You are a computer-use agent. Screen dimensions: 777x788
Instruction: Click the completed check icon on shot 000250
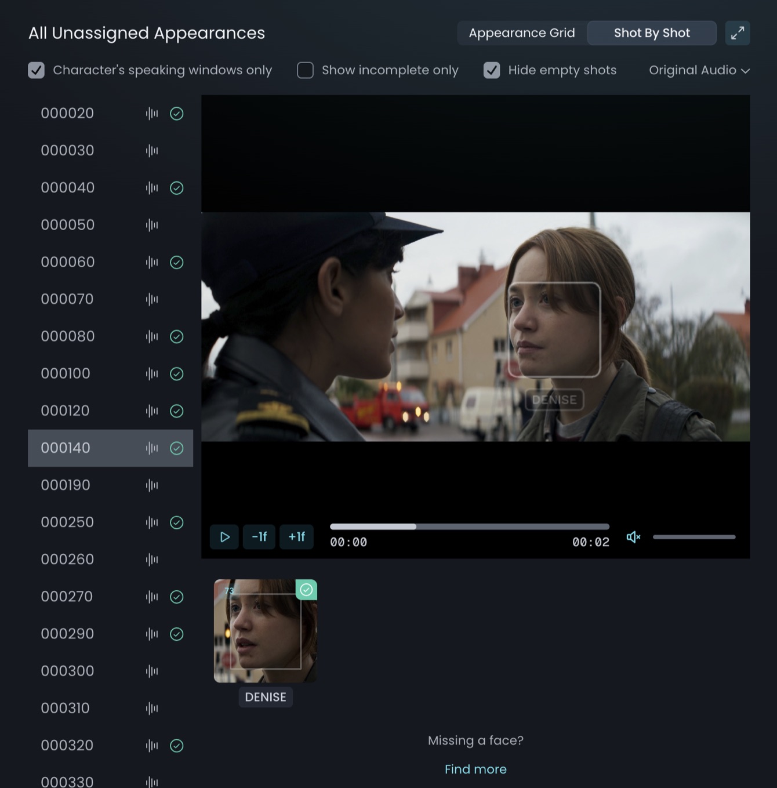[177, 522]
